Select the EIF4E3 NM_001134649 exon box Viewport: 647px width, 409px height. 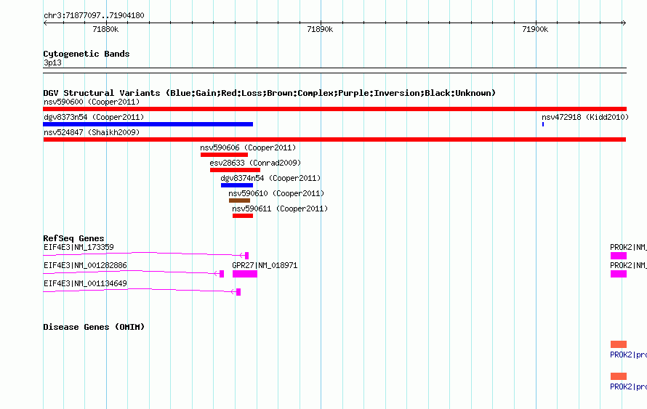point(238,292)
